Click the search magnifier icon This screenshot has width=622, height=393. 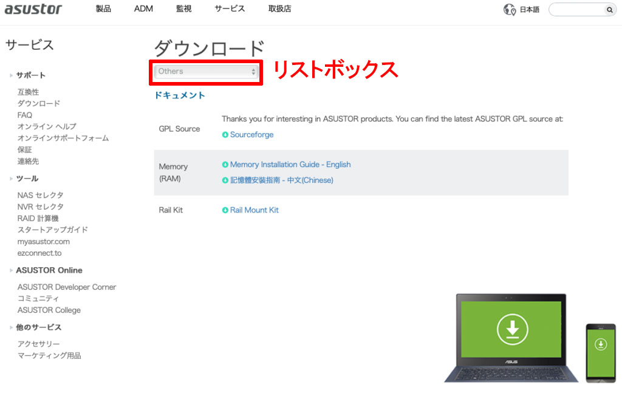click(x=609, y=10)
